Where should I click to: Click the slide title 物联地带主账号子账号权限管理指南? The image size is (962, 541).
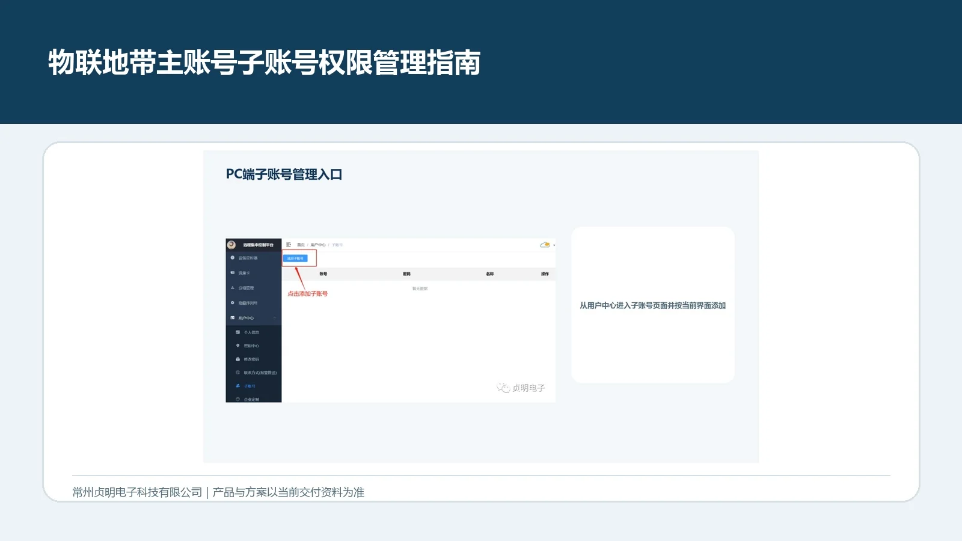[265, 63]
